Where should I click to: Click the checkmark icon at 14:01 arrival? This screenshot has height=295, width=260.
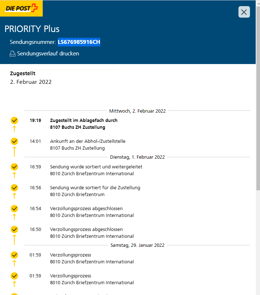click(x=14, y=141)
